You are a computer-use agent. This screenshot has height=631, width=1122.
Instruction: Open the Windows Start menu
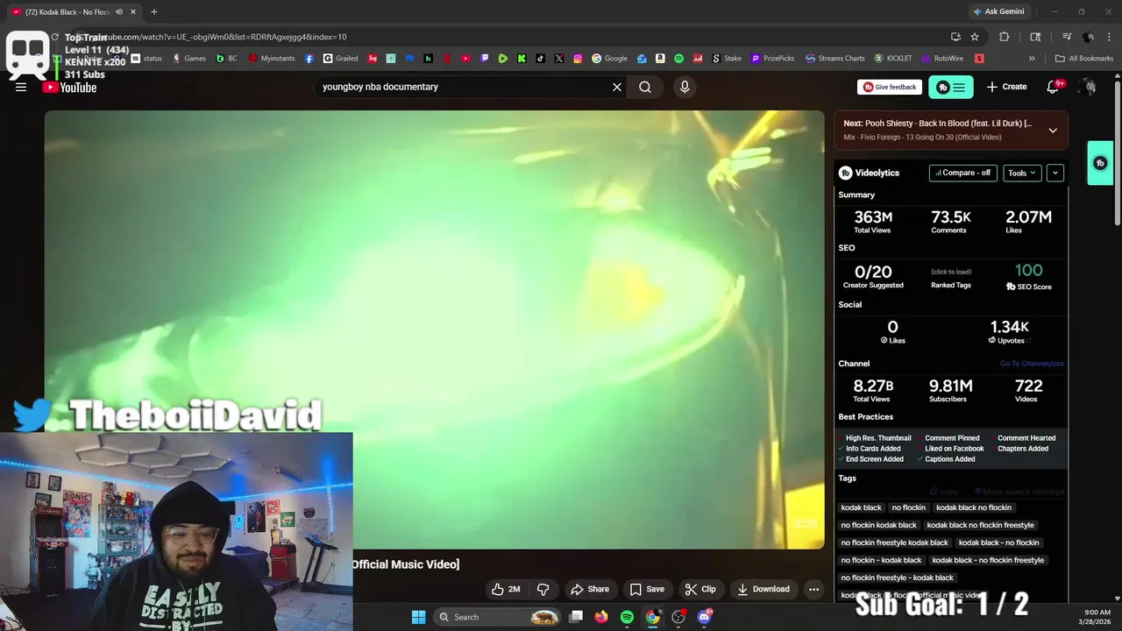pos(419,617)
